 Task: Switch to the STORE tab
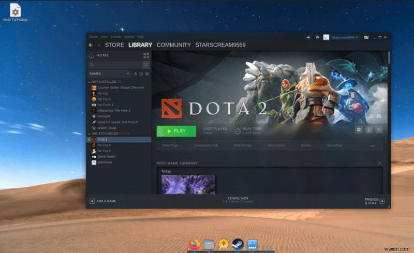coord(114,45)
